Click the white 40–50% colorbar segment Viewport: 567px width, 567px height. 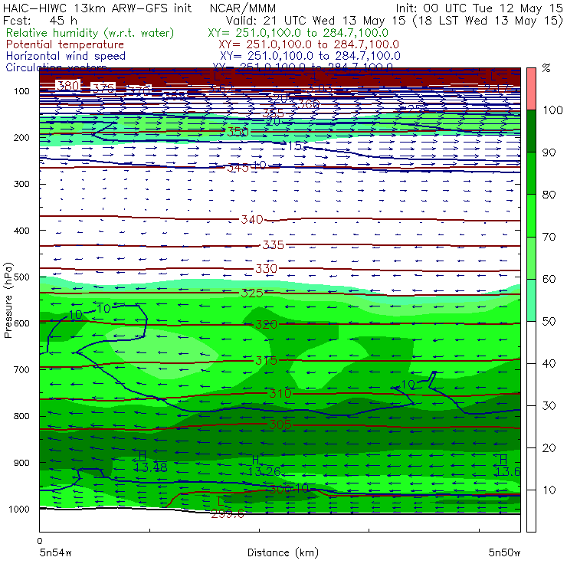pos(531,342)
